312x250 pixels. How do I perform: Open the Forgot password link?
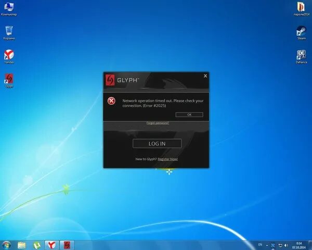point(158,123)
